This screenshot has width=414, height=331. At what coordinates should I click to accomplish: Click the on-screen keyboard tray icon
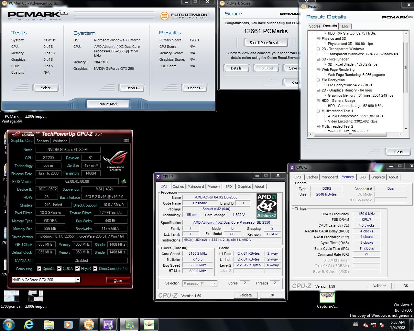coord(355,324)
